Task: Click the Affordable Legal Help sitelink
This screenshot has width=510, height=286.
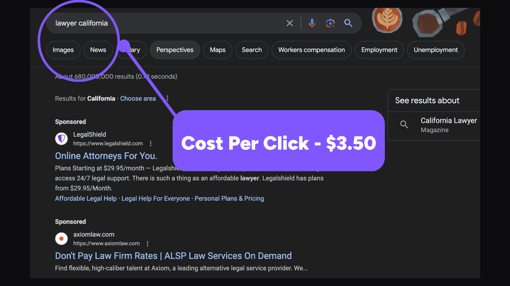Action: click(86, 198)
